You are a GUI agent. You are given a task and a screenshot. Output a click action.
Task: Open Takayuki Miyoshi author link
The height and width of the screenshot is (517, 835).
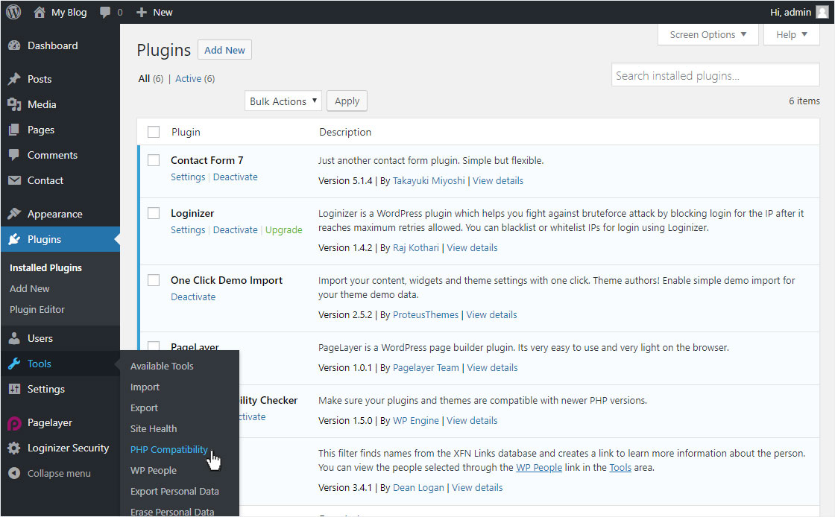(x=429, y=181)
